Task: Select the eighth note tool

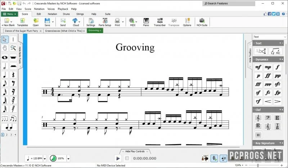Action: [5, 83]
